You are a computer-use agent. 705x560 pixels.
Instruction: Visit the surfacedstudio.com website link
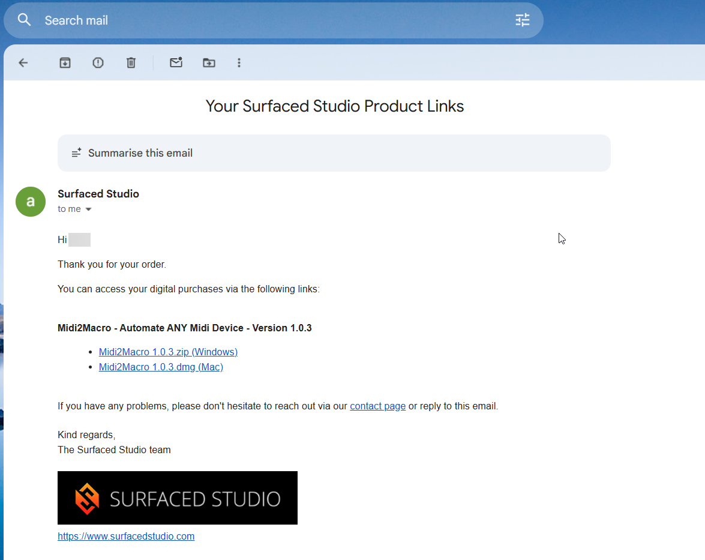pyautogui.click(x=126, y=536)
